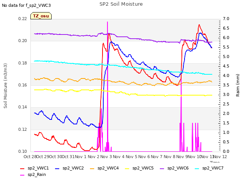Click the blue sp2_VWC2 legend color marker
This screenshot has width=243, height=182.
57,168
